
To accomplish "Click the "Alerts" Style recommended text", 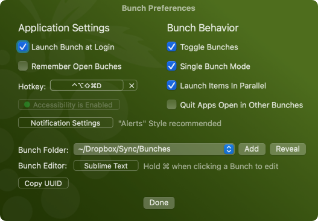I will (170, 123).
